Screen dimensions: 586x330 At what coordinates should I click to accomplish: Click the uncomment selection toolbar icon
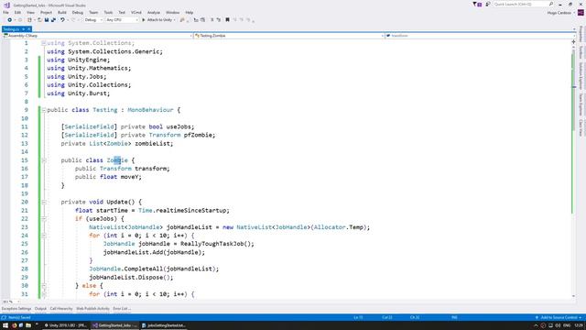[219, 20]
